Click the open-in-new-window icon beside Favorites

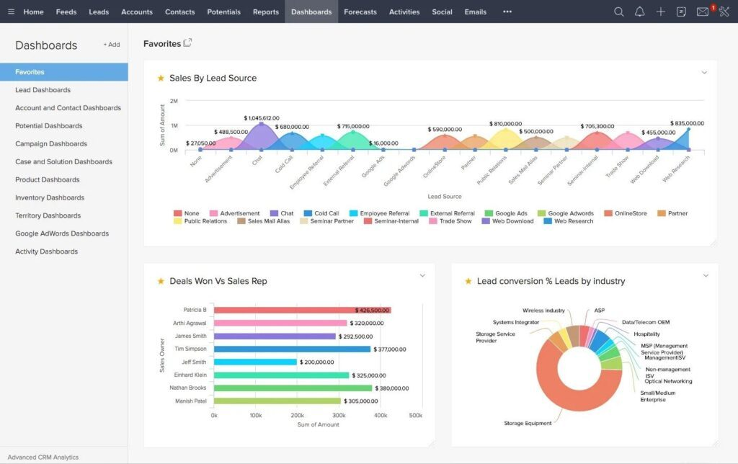coord(186,43)
